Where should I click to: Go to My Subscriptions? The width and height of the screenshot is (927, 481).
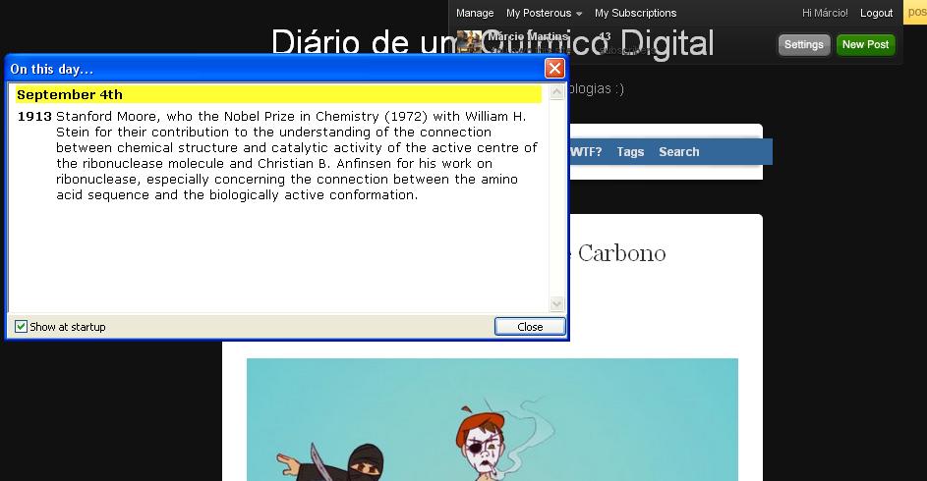635,13
